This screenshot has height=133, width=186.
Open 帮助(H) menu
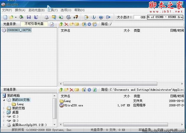click(79, 10)
